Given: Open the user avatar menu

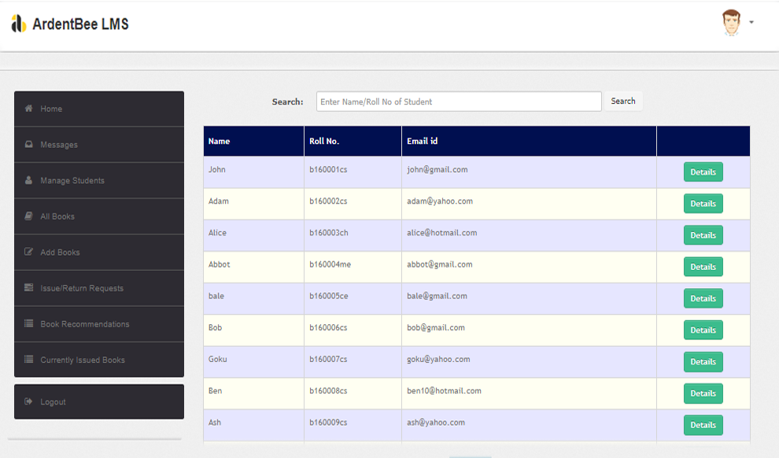Looking at the screenshot, I should tap(732, 23).
